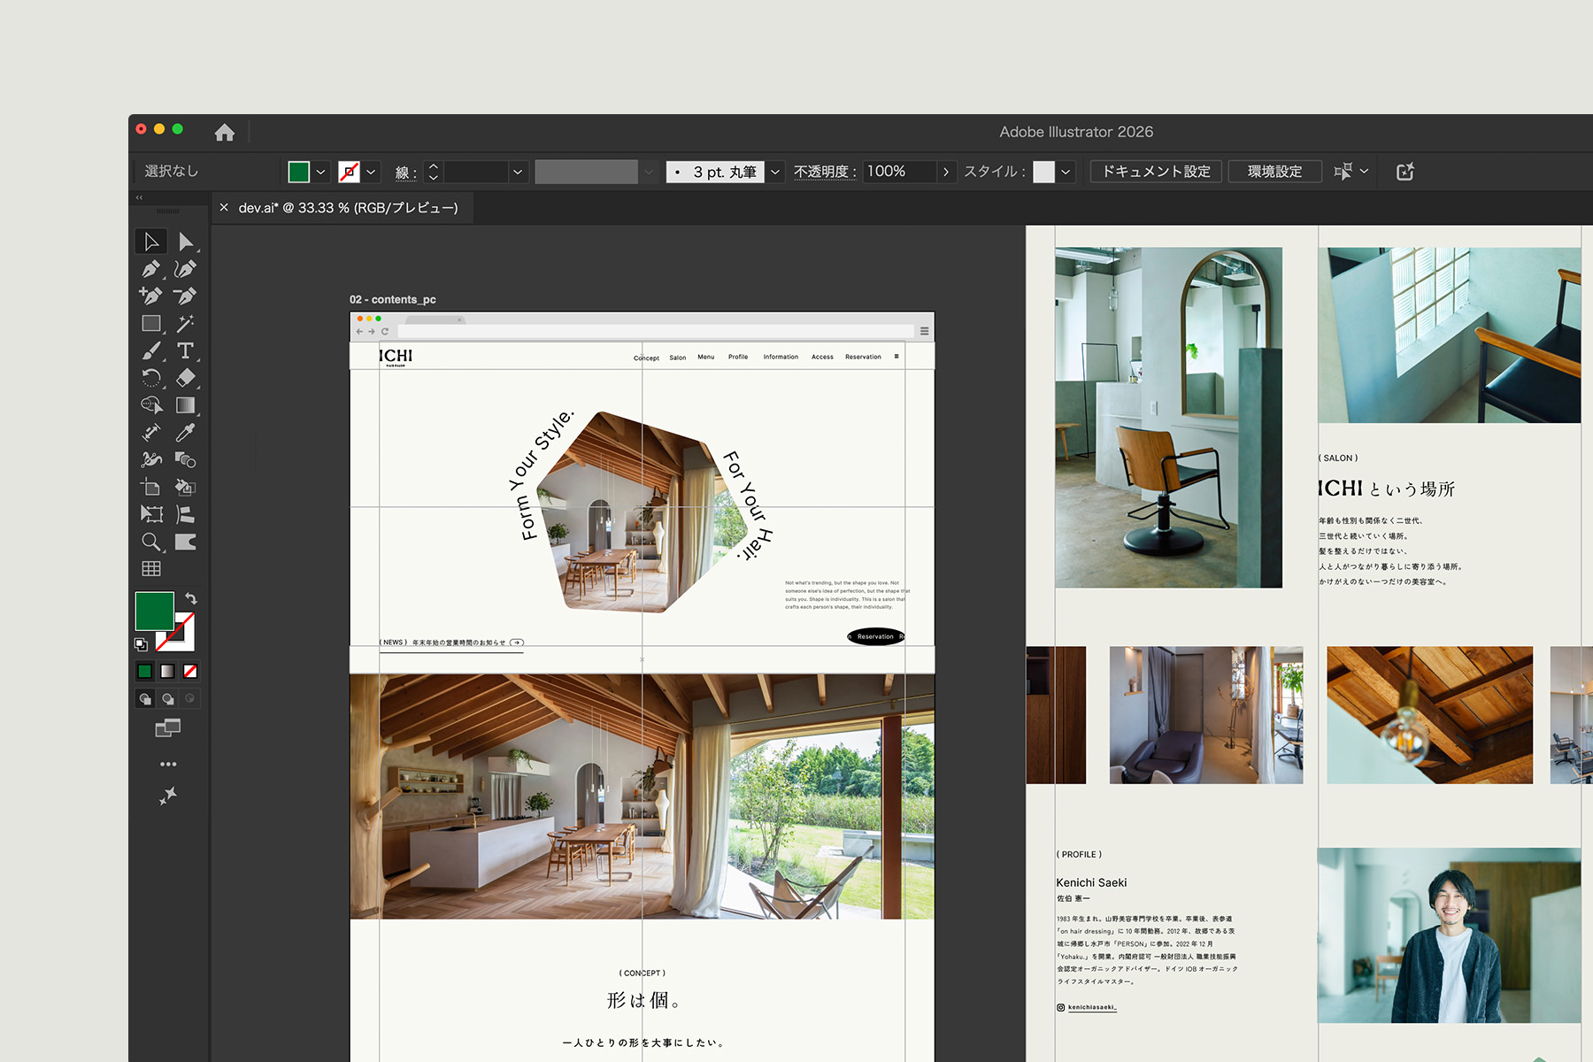The height and width of the screenshot is (1062, 1593).
Task: Close the dev.ai document tab
Action: 224,207
